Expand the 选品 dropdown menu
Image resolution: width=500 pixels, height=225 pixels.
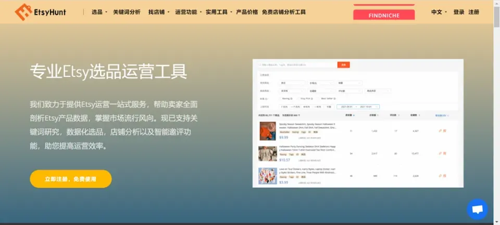pos(99,12)
